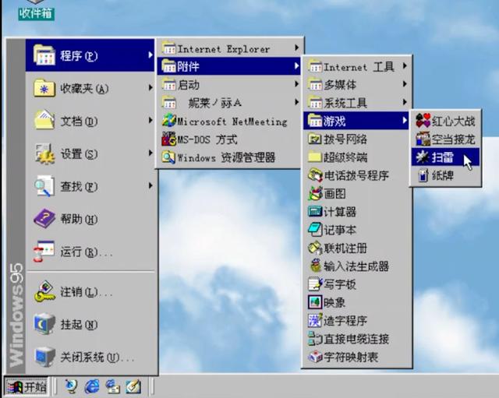Open 画图 Paint from accessories
Image resolution: width=499 pixels, height=398 pixels.
[x=356, y=193]
